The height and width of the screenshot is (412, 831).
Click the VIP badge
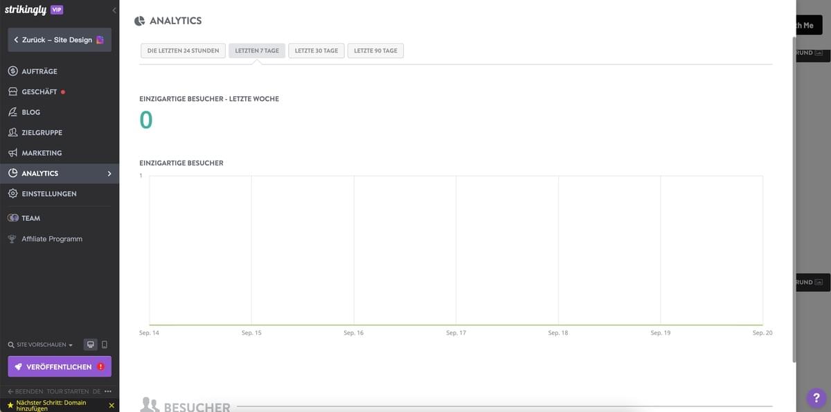[x=57, y=10]
